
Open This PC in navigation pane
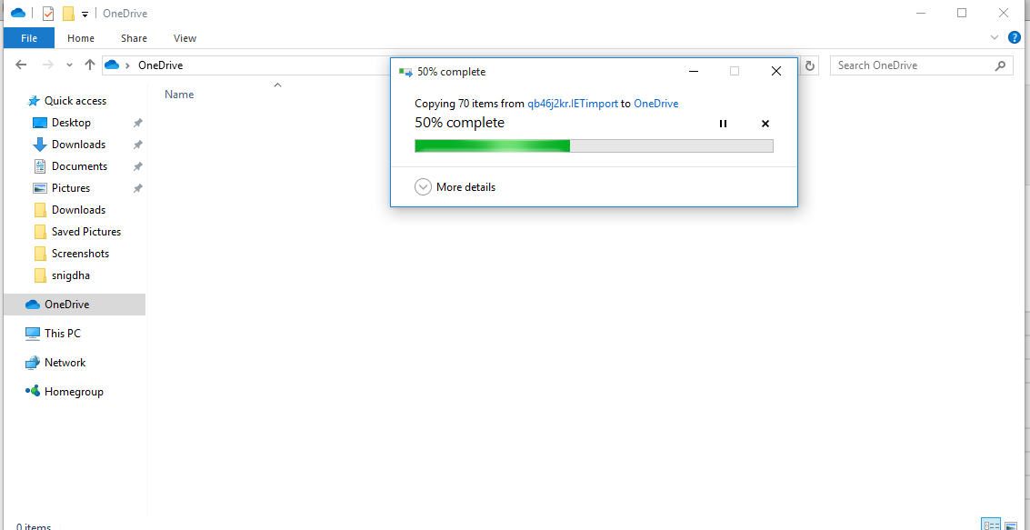pos(63,334)
